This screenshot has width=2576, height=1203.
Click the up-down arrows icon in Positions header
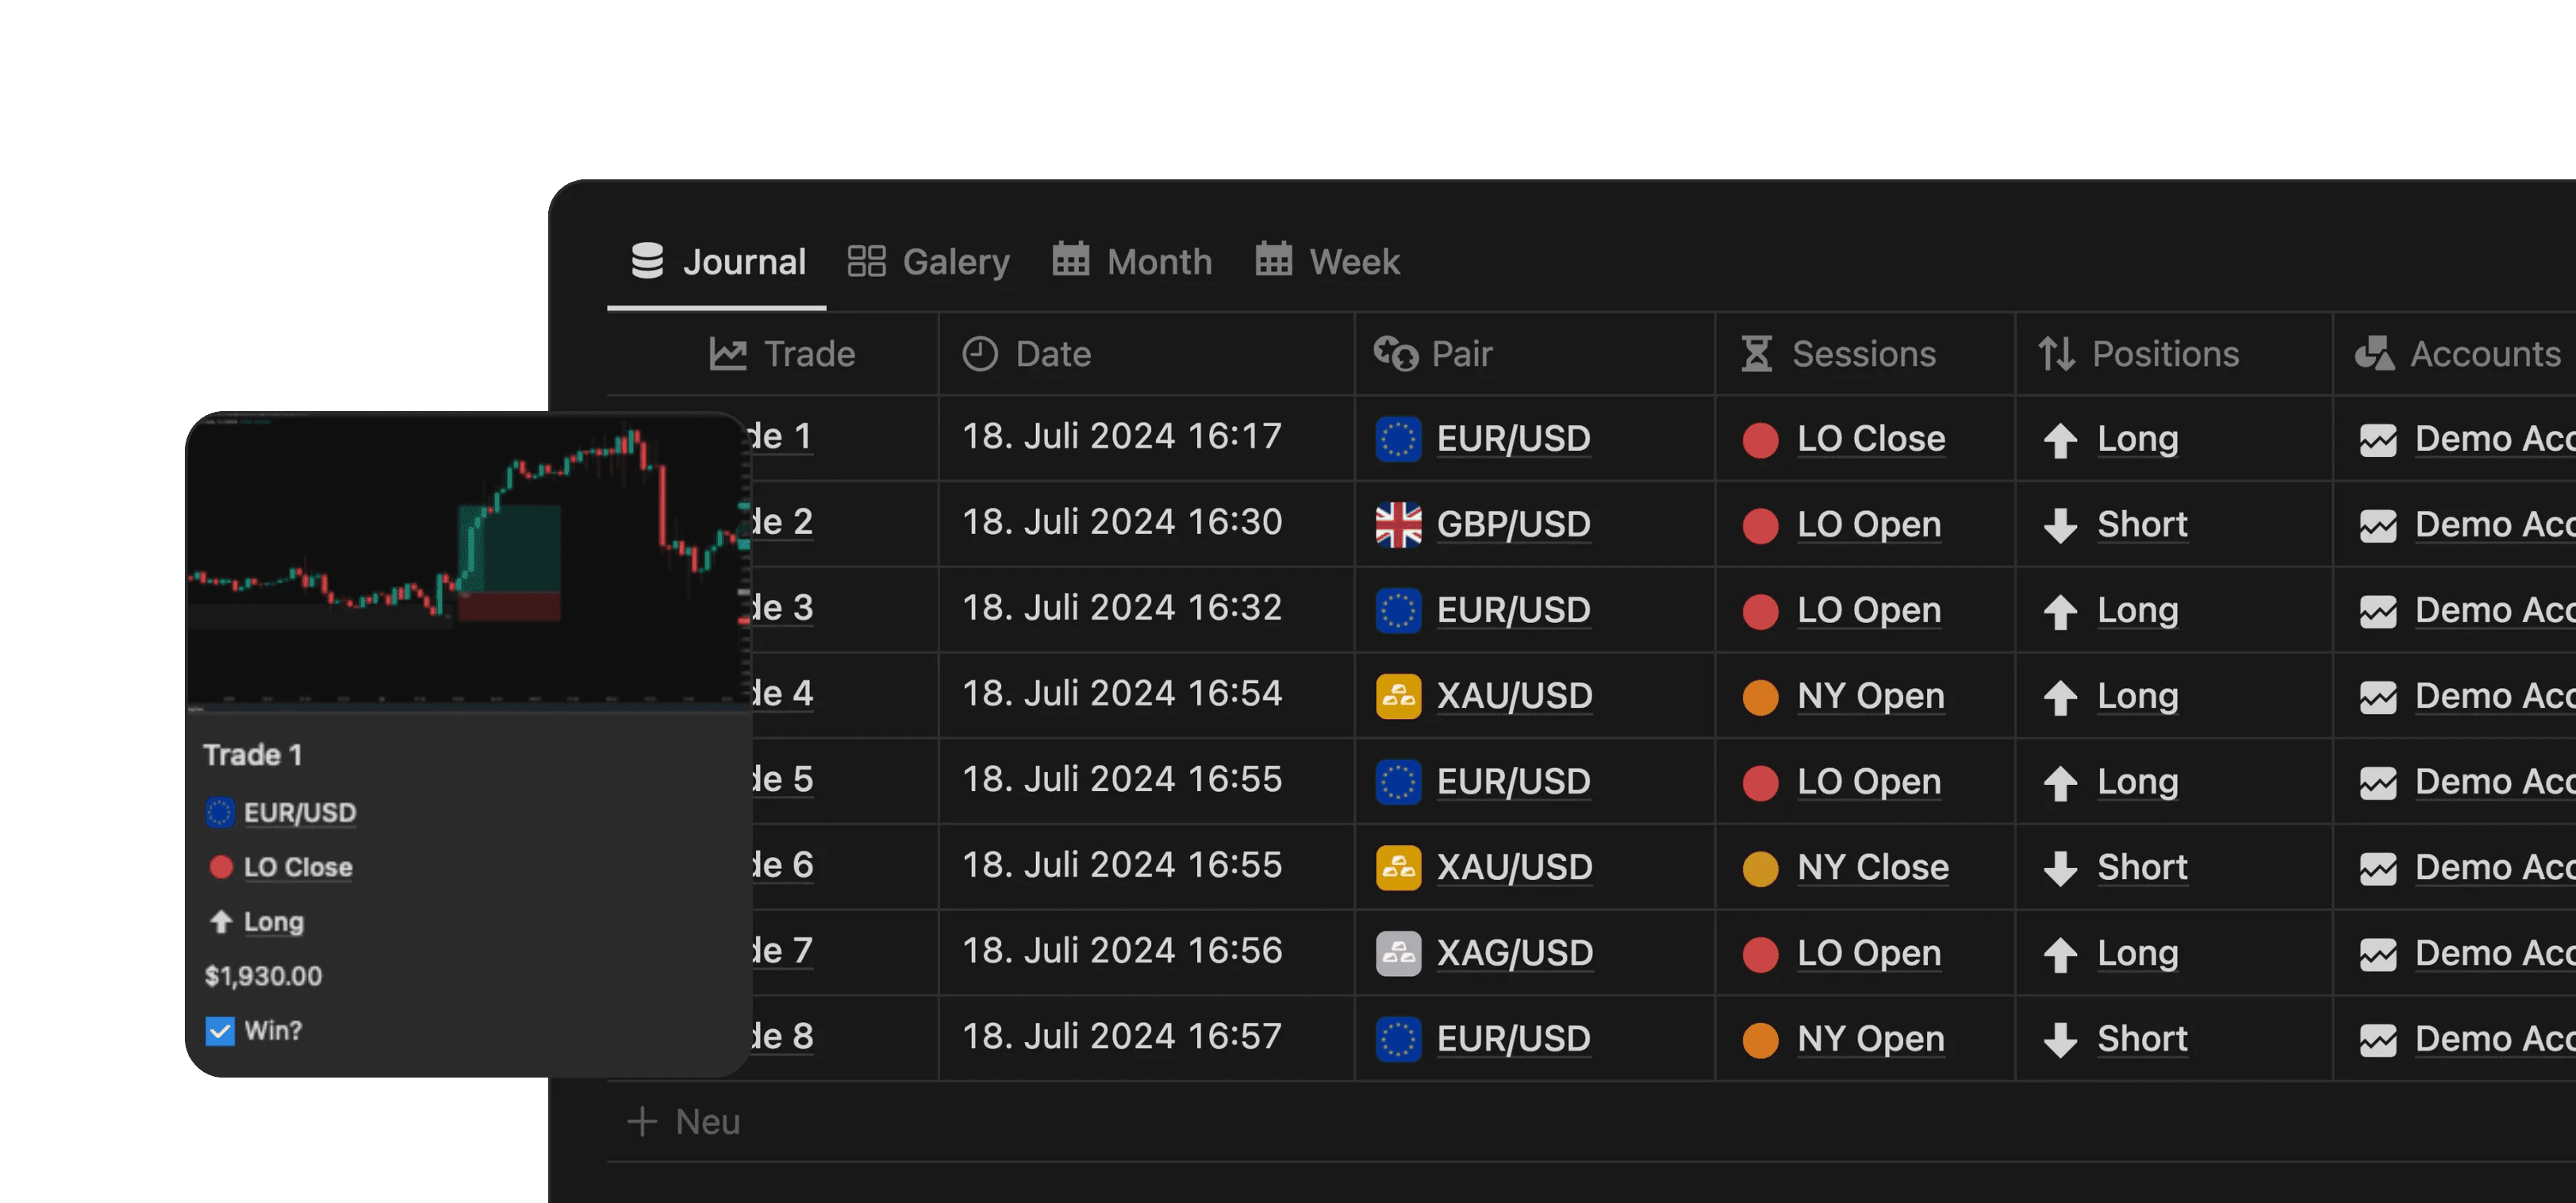point(2057,354)
